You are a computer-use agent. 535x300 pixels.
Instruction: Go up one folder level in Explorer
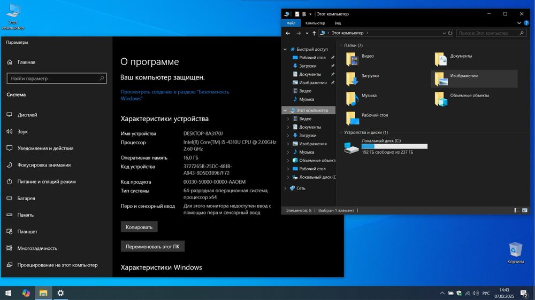(314, 33)
